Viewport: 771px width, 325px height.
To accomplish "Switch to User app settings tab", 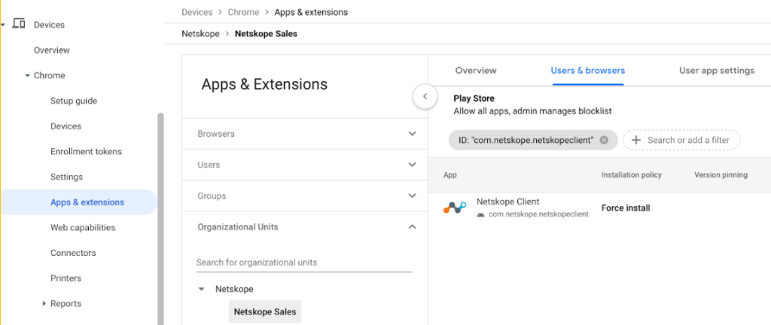I will tap(717, 71).
